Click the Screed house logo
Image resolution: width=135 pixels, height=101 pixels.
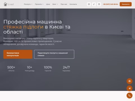coord(8,4)
